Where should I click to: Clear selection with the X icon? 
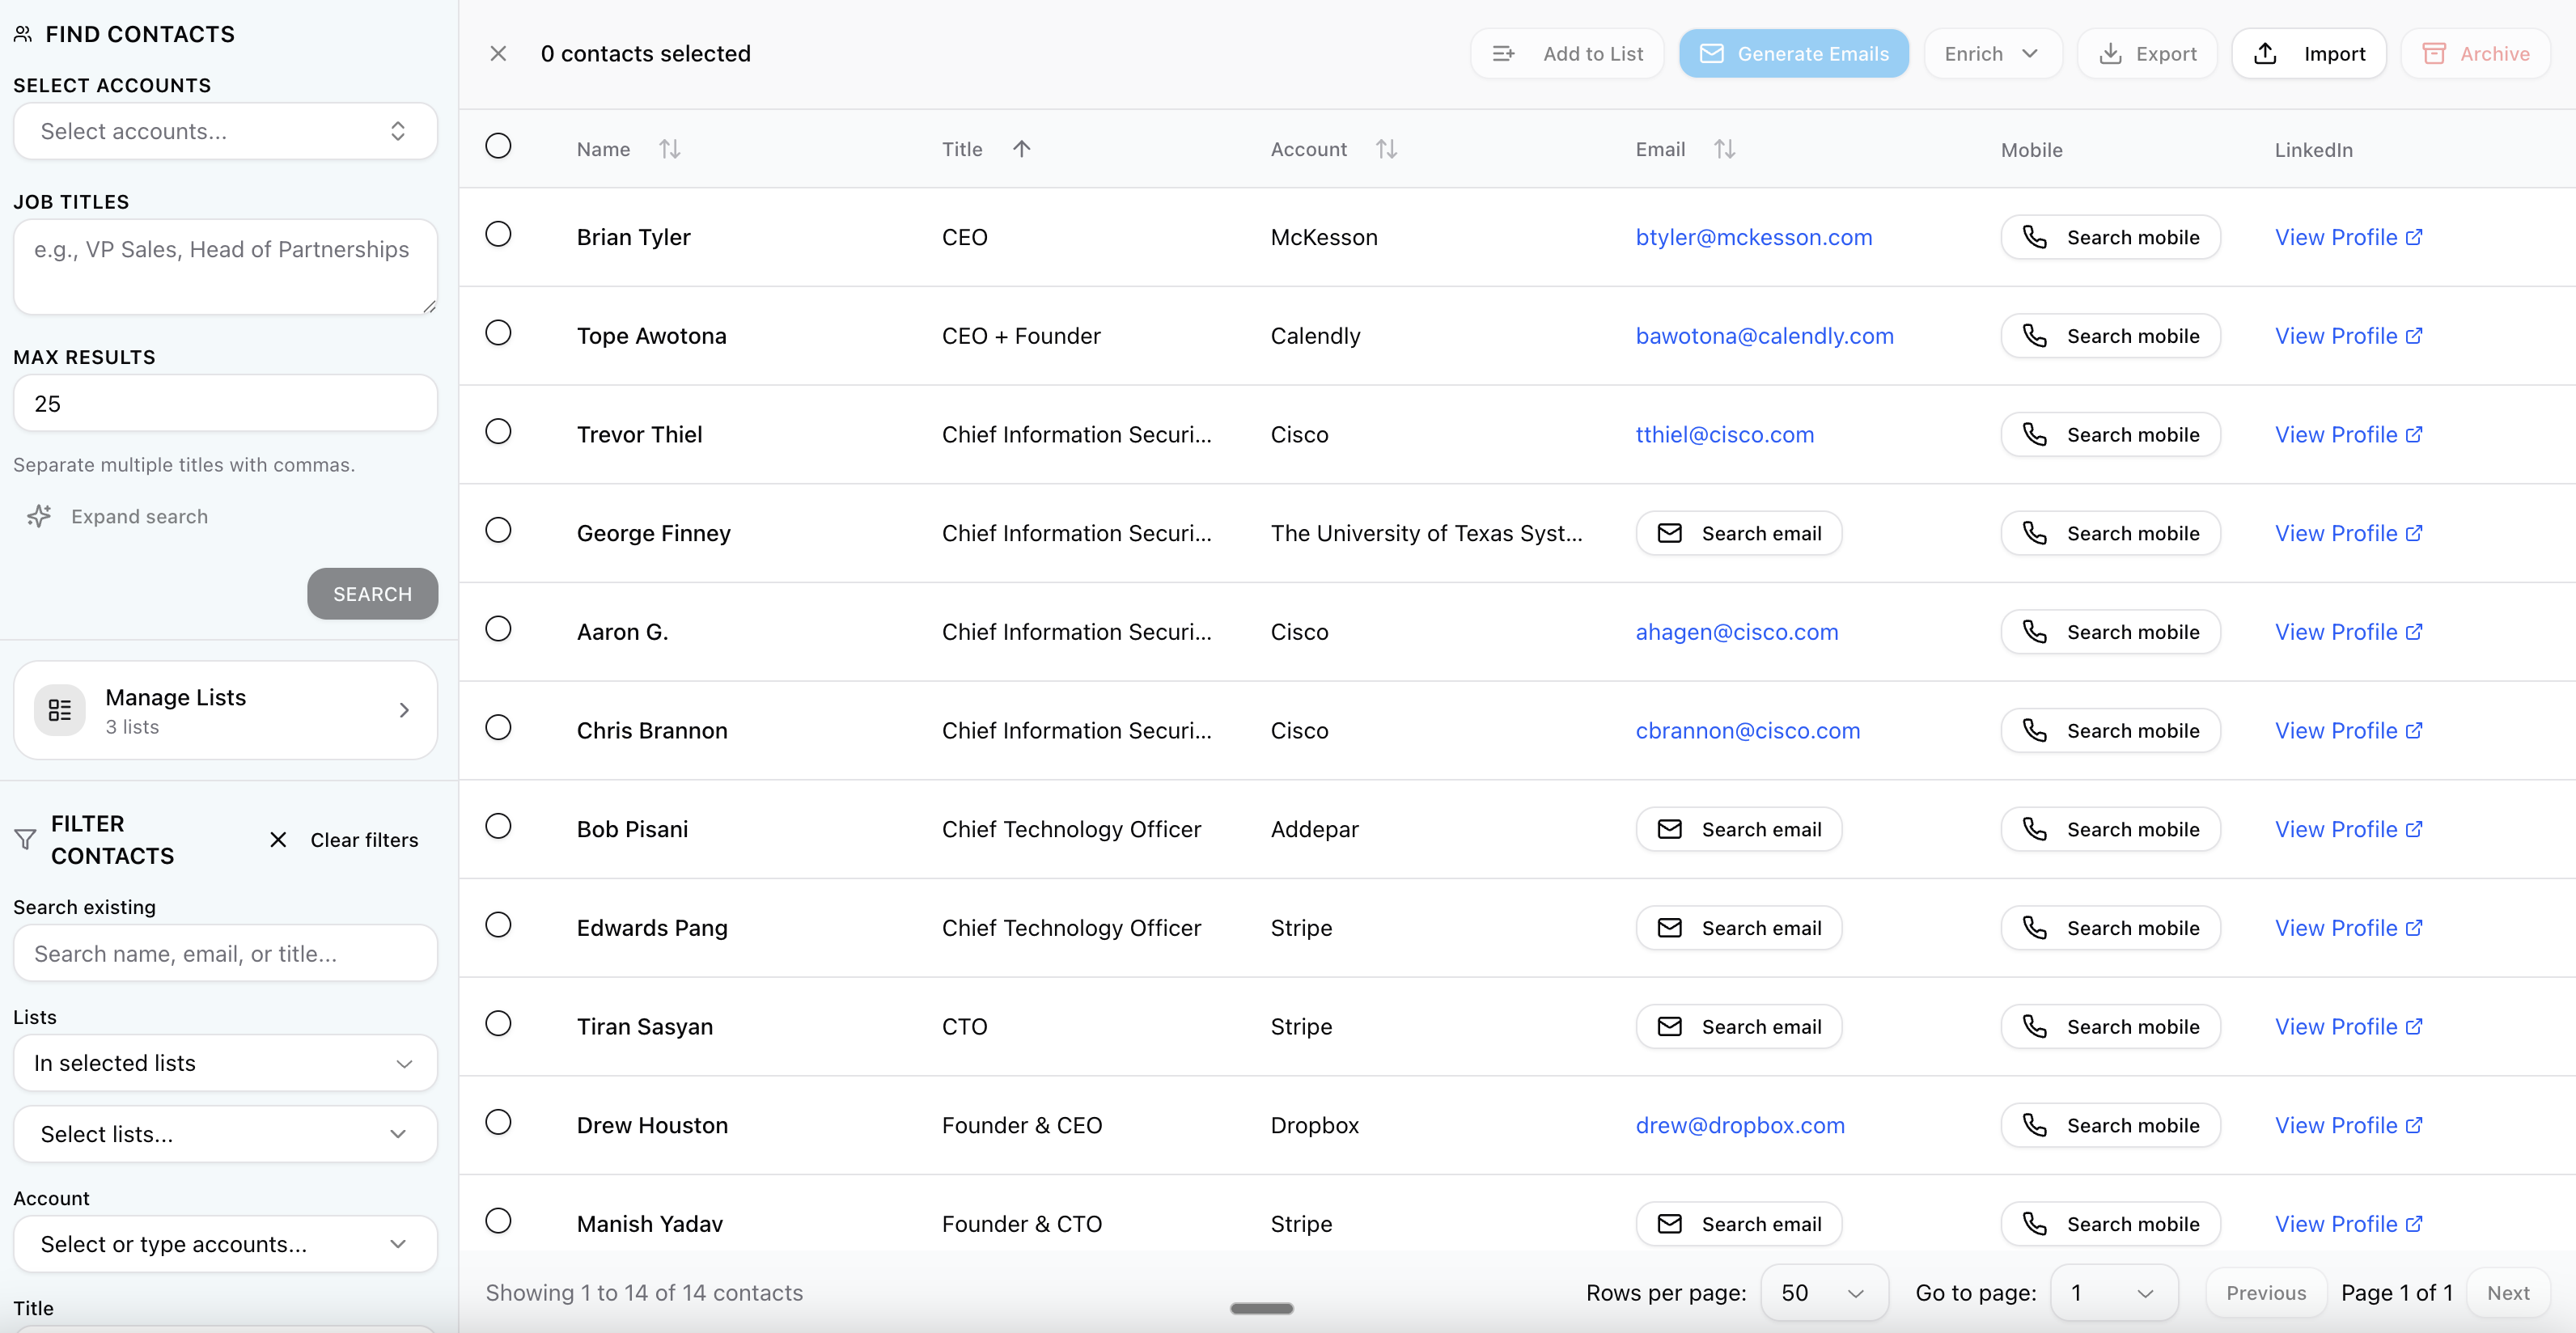coord(498,53)
